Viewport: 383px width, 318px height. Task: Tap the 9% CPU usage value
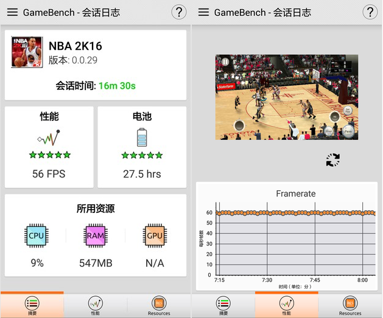[x=37, y=263]
